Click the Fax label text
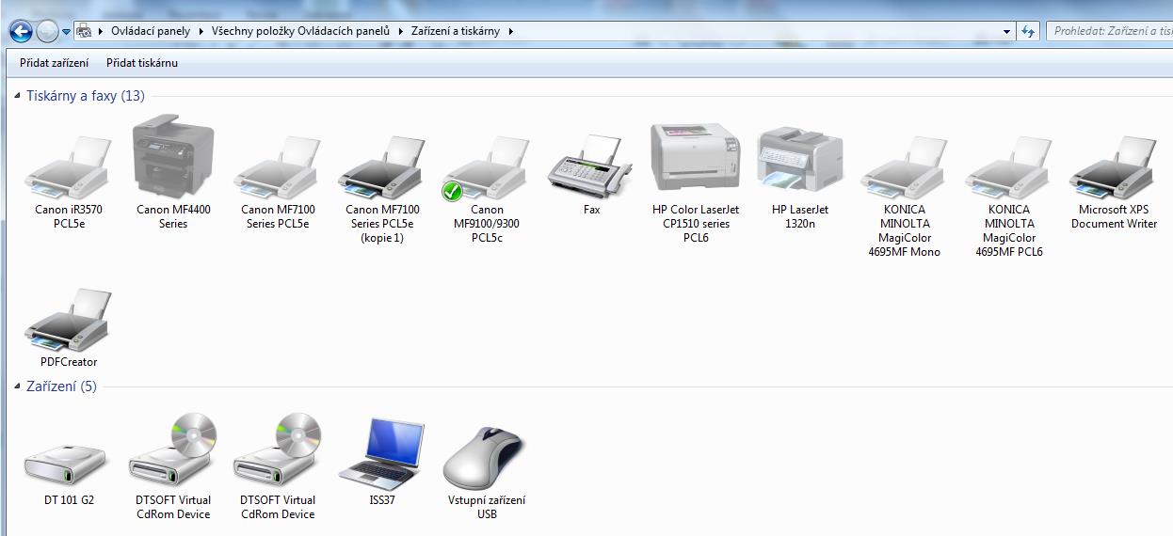 click(x=591, y=210)
